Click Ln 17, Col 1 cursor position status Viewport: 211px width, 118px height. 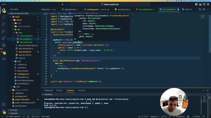(143, 117)
